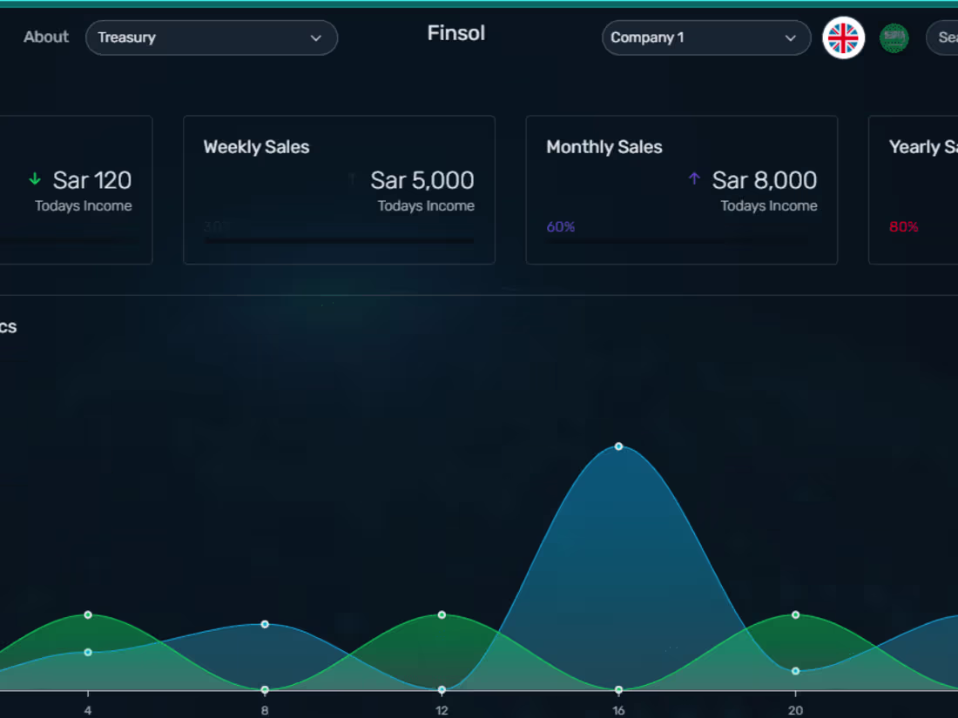Click the purple up arrow beside Sar 8,000
The width and height of the screenshot is (958, 718).
tap(694, 178)
